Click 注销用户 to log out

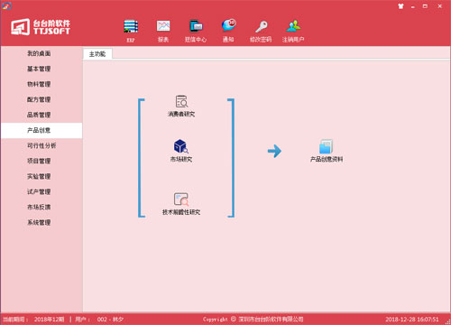pos(293,27)
